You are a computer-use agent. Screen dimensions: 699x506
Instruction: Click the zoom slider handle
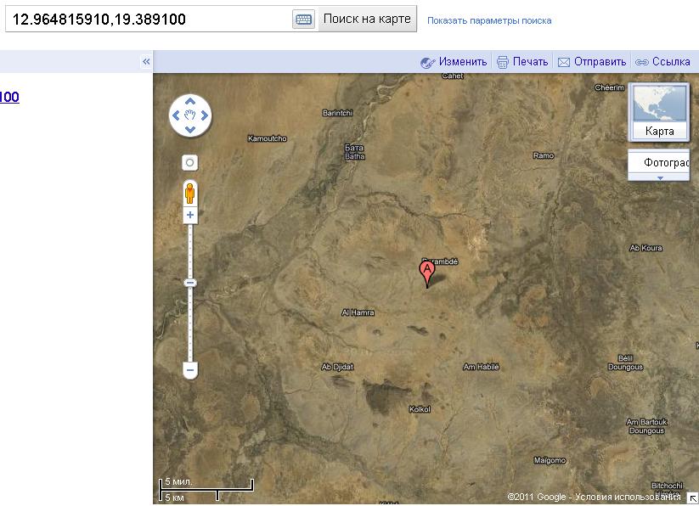[x=190, y=283]
